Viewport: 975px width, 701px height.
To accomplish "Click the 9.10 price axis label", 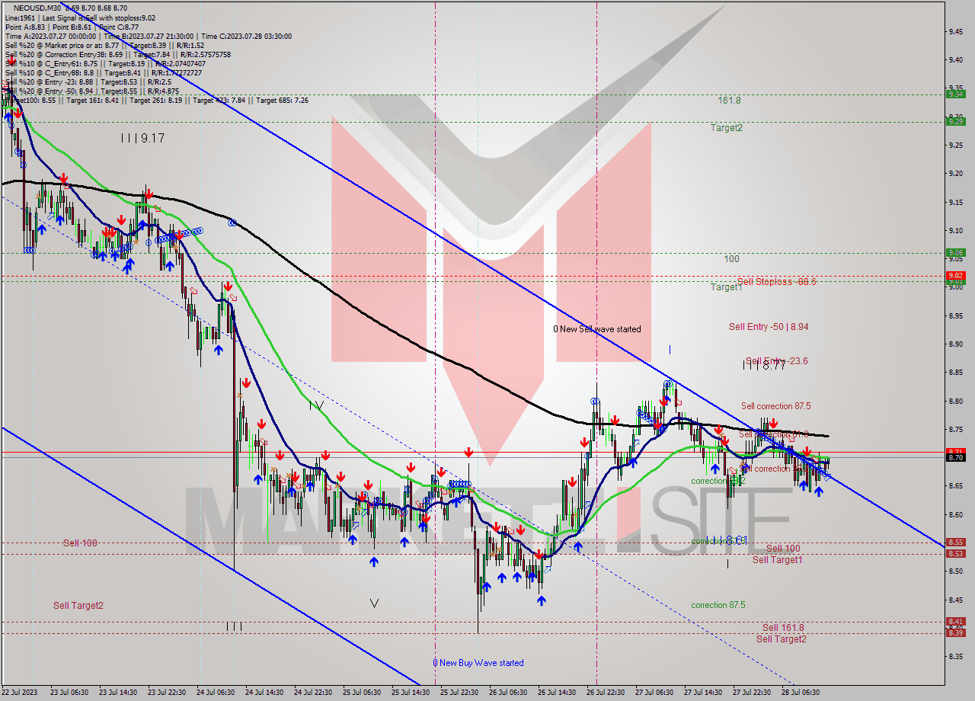I will coord(957,230).
